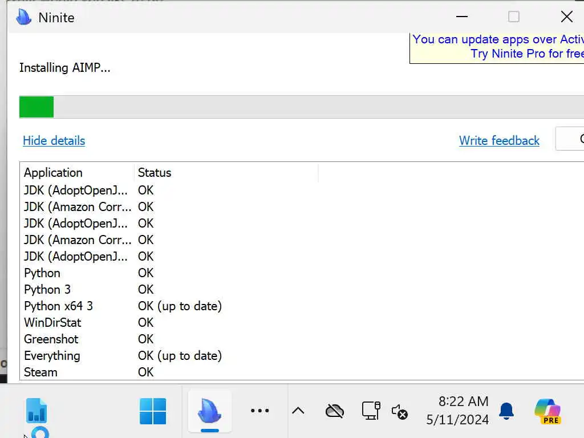Click the Application column header

(77, 173)
